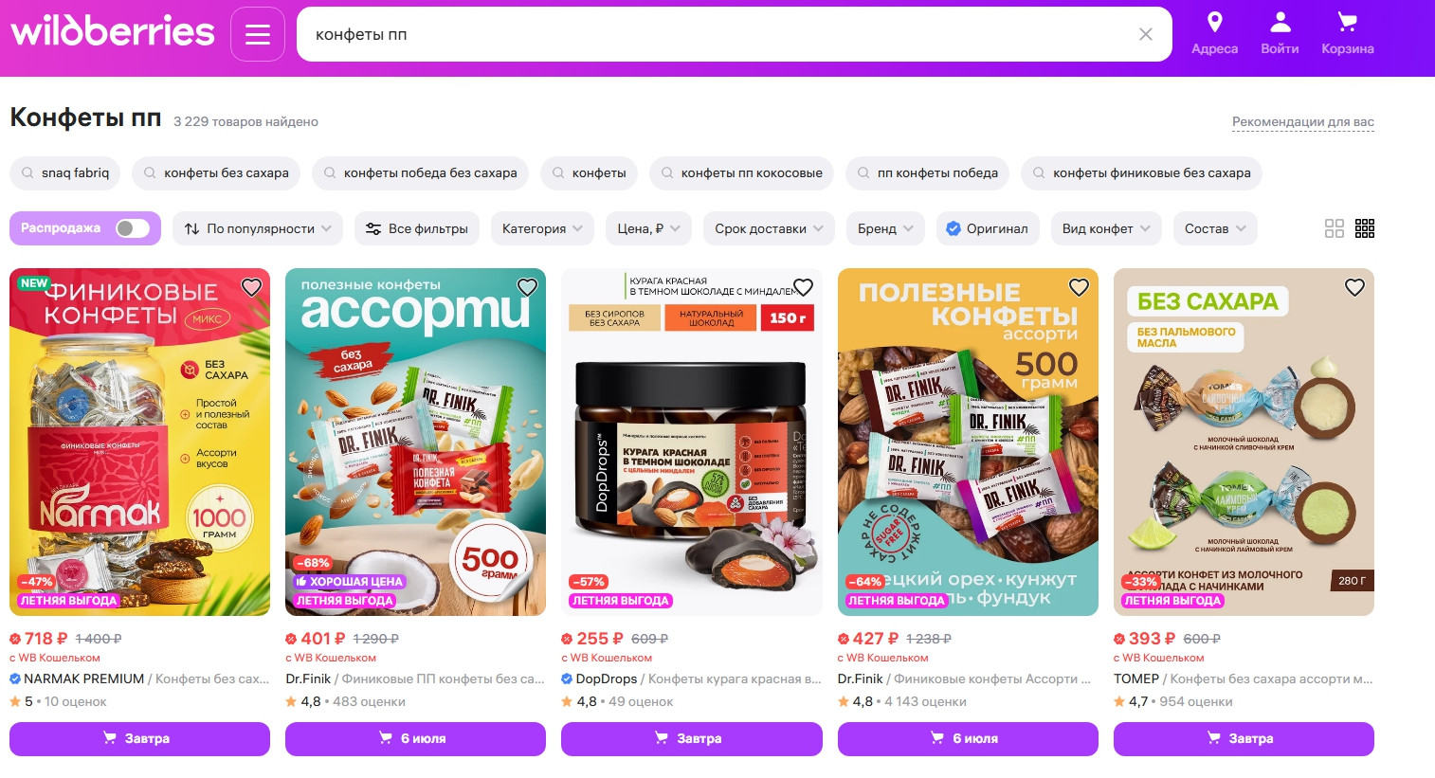Favorite the DopDrops курага product heart
1435x778 pixels.
coord(803,287)
